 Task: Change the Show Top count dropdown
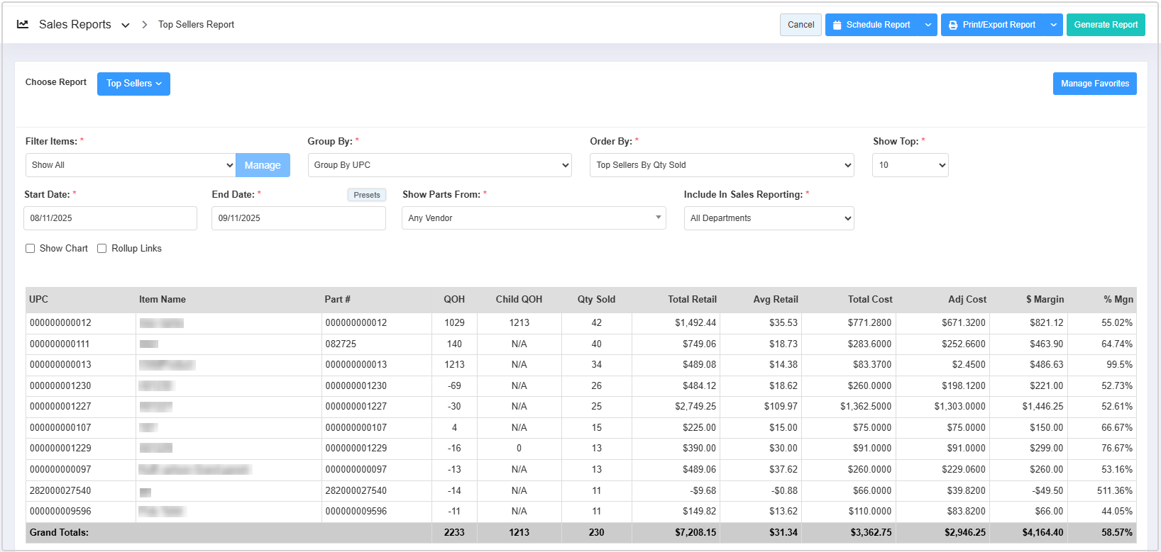(x=910, y=165)
